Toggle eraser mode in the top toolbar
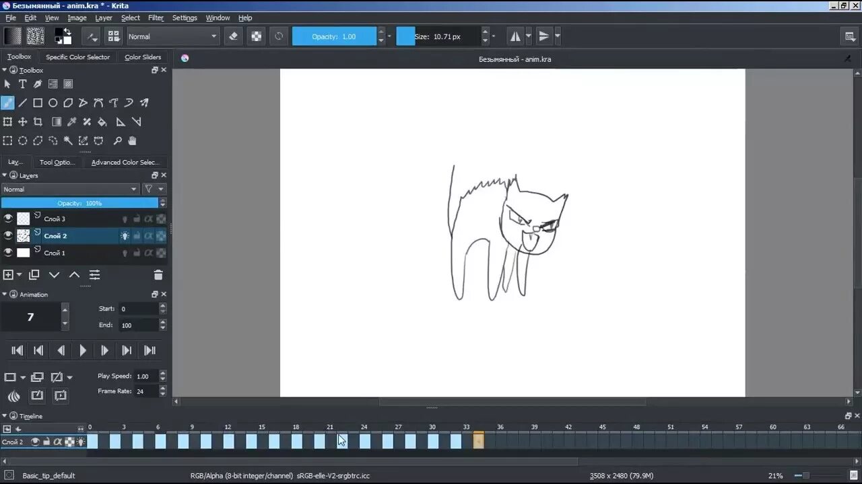The width and height of the screenshot is (862, 484). point(234,36)
